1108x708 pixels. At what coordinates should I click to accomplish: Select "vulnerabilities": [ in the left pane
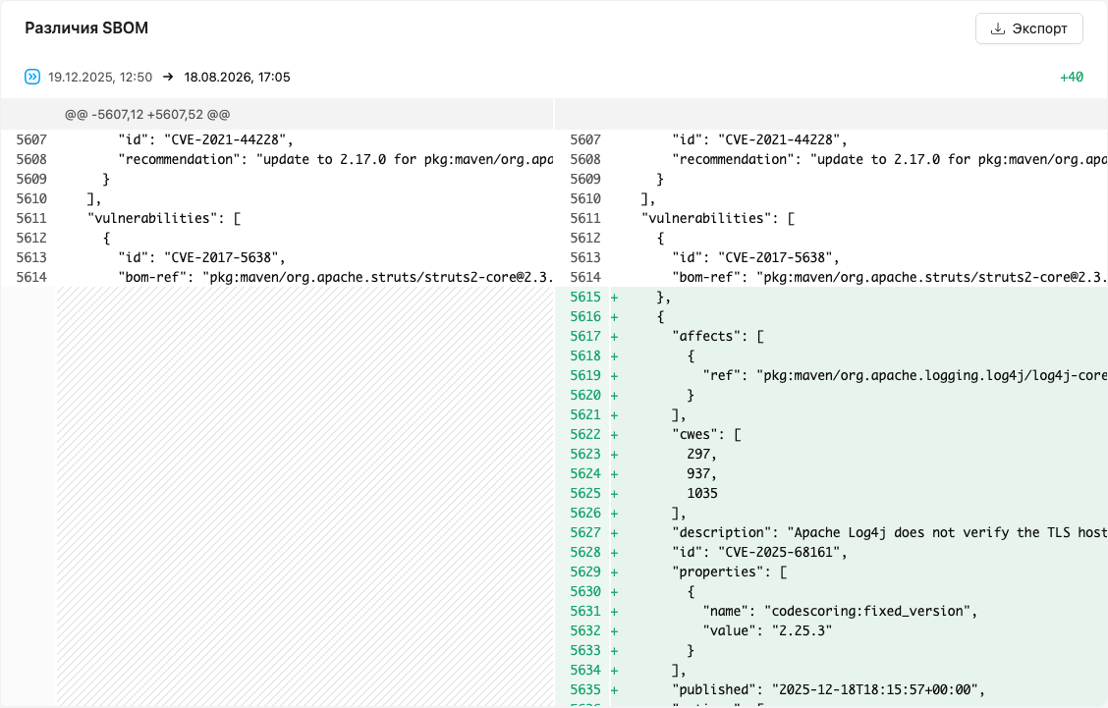pyautogui.click(x=164, y=218)
